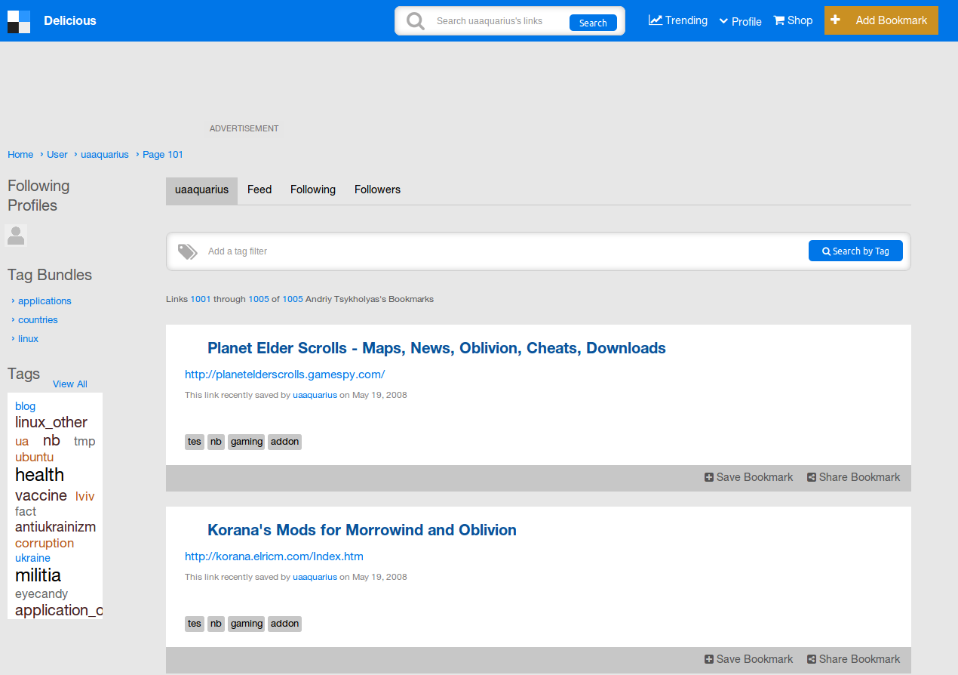Click the blue Search button in header
This screenshot has width=958, height=675.
(x=593, y=23)
